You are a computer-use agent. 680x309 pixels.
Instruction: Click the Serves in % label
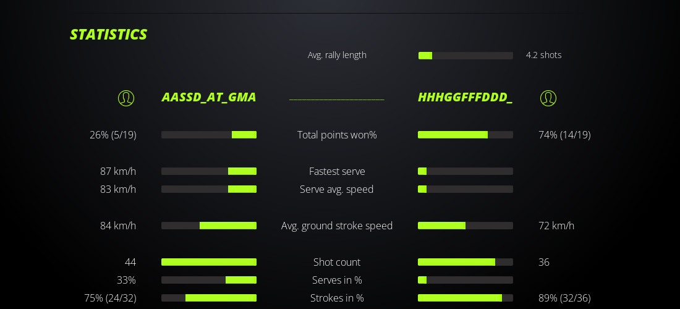[337, 280]
